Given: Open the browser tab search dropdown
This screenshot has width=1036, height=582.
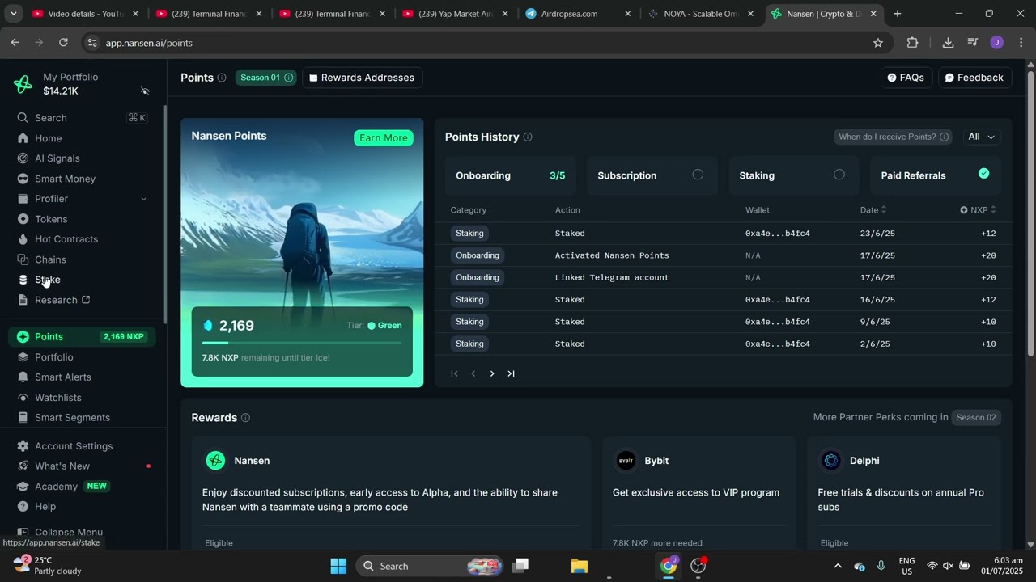Looking at the screenshot, I should point(14,14).
